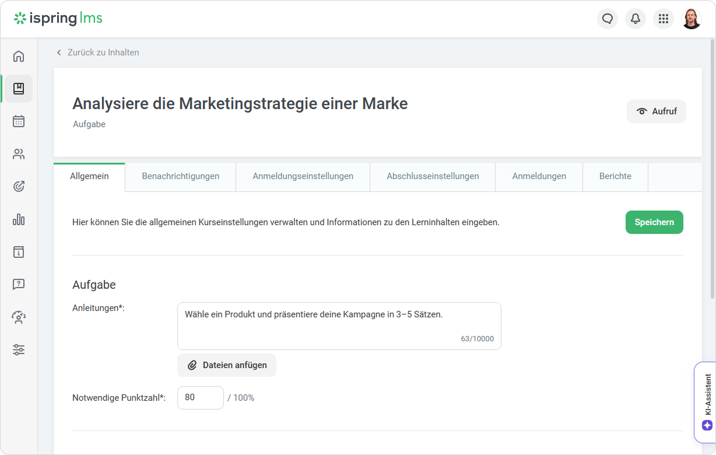This screenshot has width=716, height=455.
Task: Click the Notwendige Punktzahl input field
Action: point(200,398)
